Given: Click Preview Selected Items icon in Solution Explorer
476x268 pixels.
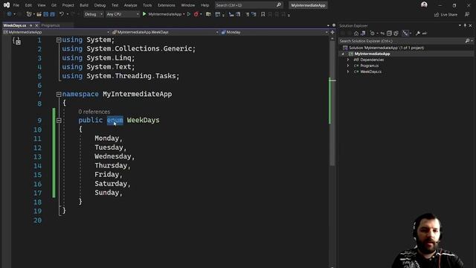Looking at the screenshot, I should [425, 33].
